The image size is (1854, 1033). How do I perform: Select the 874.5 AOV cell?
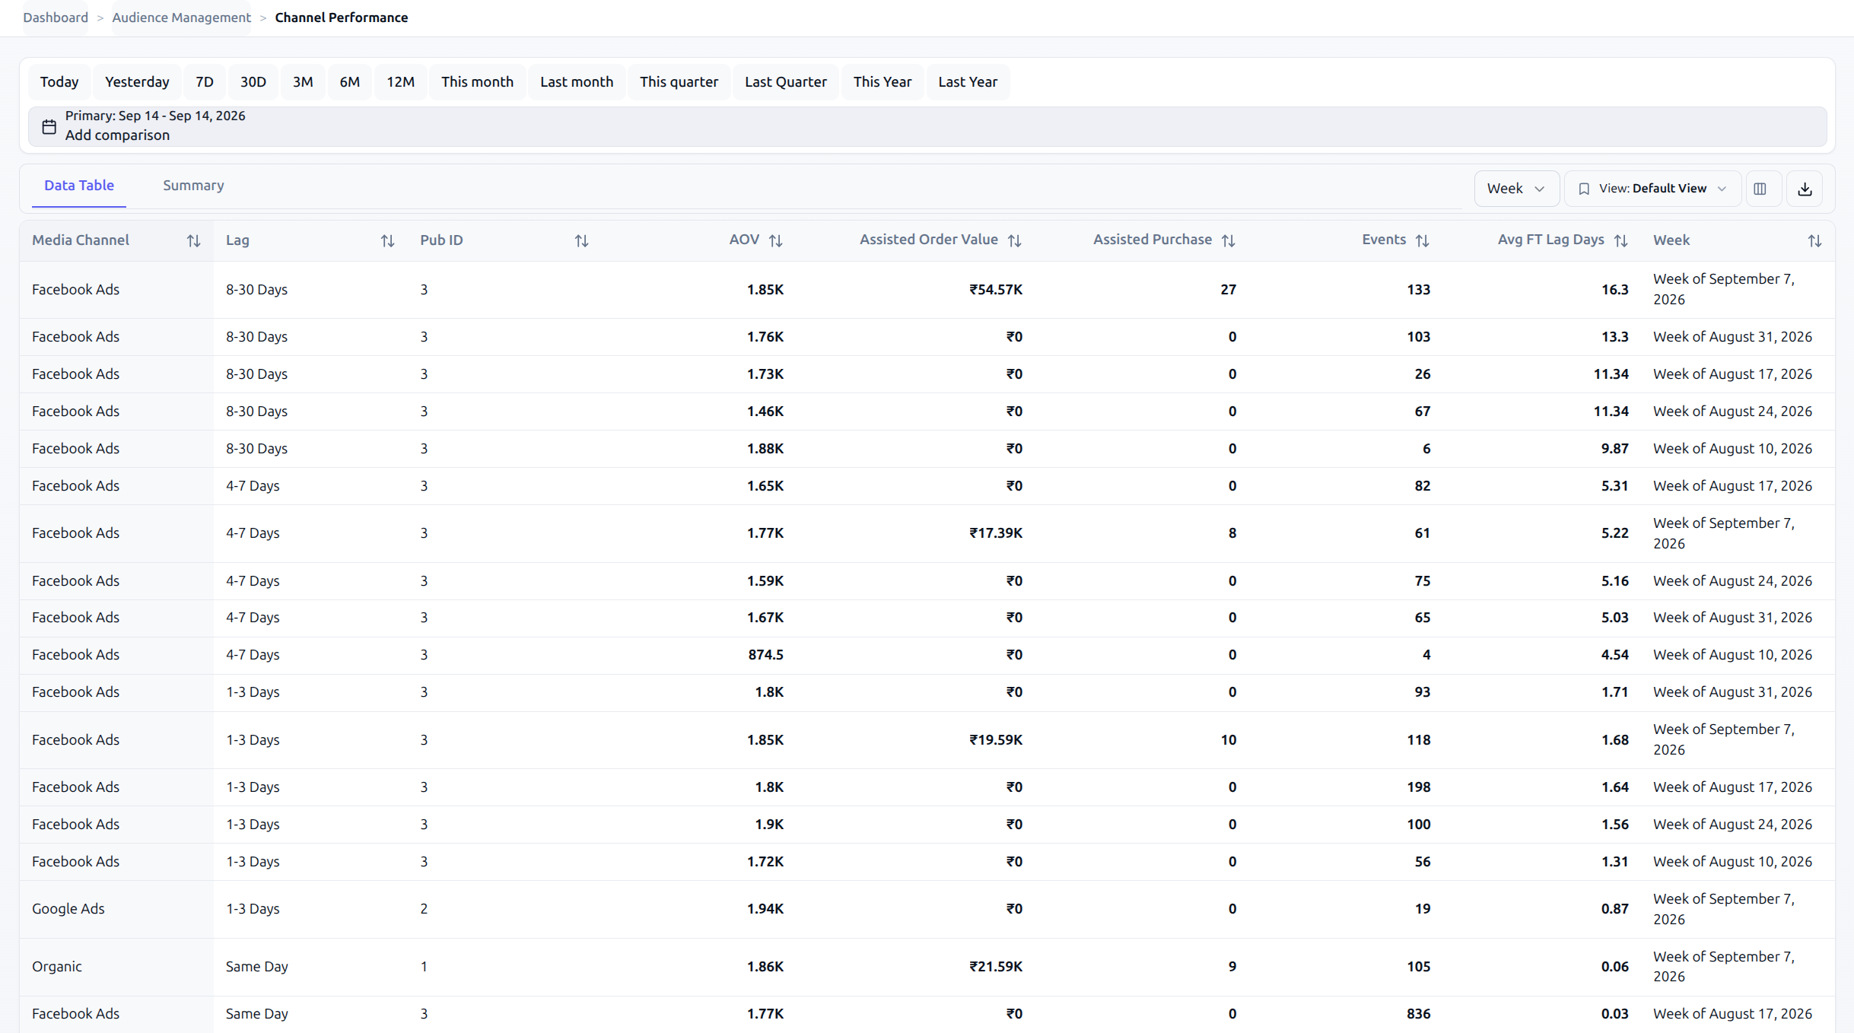pos(765,655)
